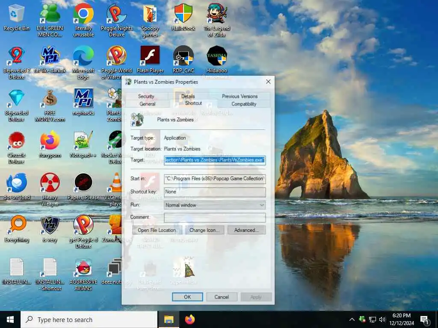Switch to the Previous Versions tab
The width and height of the screenshot is (438, 328).
(x=240, y=96)
